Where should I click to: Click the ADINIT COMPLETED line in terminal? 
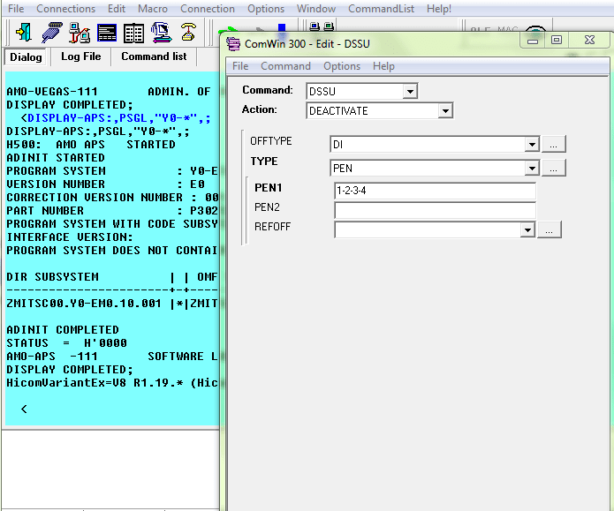pos(63,330)
